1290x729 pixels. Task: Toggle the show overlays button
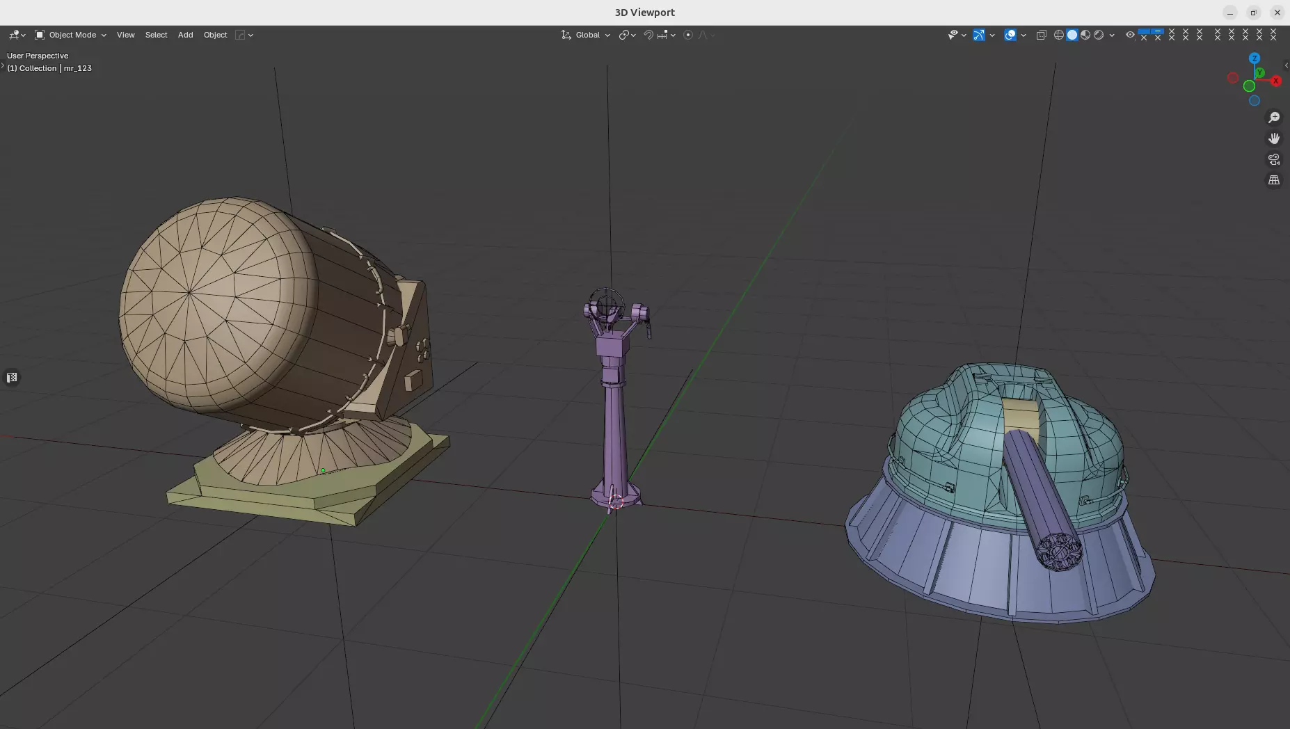click(x=1010, y=35)
